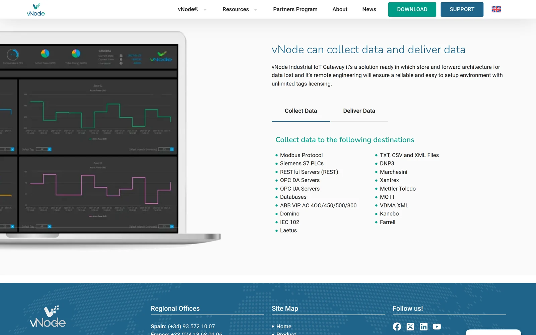Click the white vNode logo in the footer
Screen dimensions: 536x335
pos(48,316)
